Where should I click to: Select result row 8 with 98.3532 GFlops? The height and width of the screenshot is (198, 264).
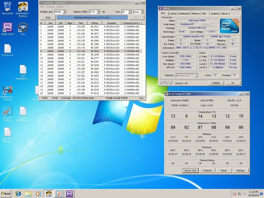[91, 51]
